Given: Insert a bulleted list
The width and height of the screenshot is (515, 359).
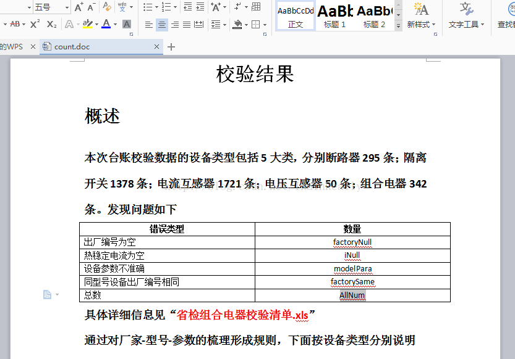Looking at the screenshot, I should point(148,7).
